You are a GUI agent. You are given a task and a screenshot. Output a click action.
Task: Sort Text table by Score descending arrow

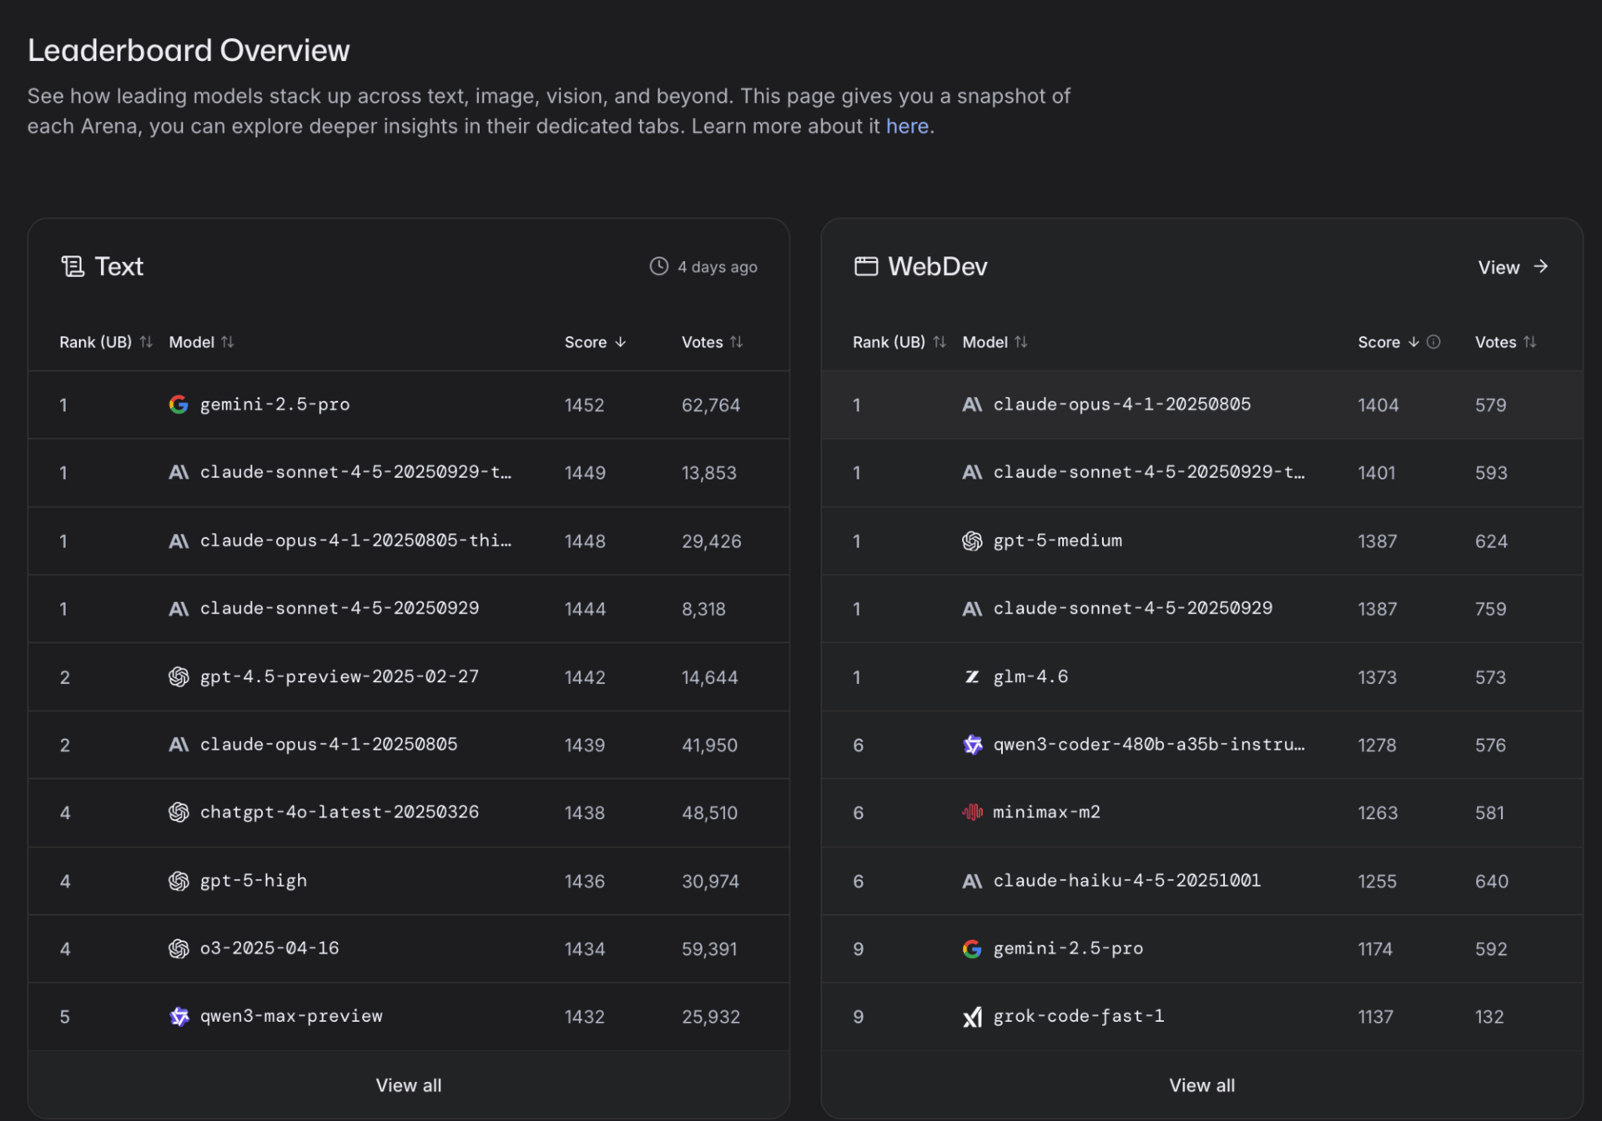620,342
